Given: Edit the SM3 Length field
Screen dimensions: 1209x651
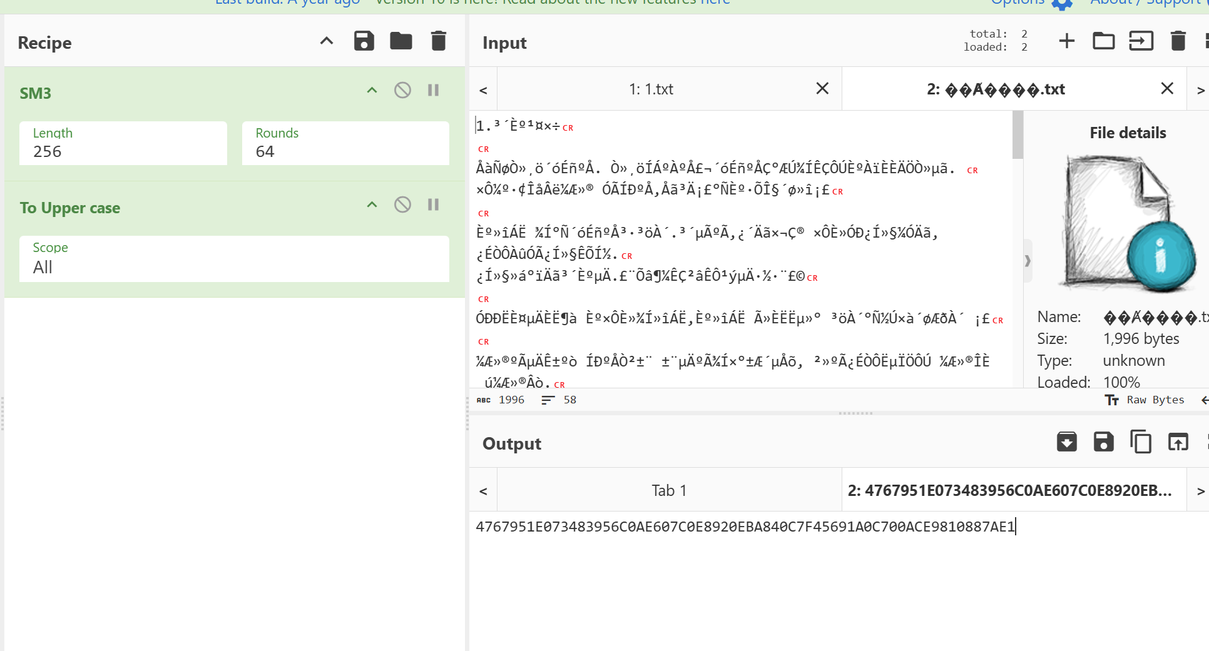Looking at the screenshot, I should point(123,143).
